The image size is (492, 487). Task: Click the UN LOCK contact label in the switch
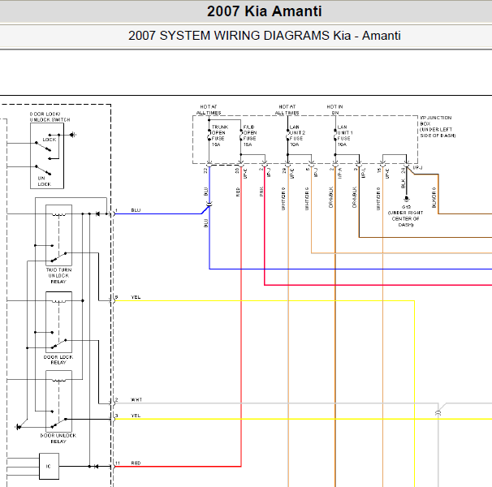coord(44,181)
